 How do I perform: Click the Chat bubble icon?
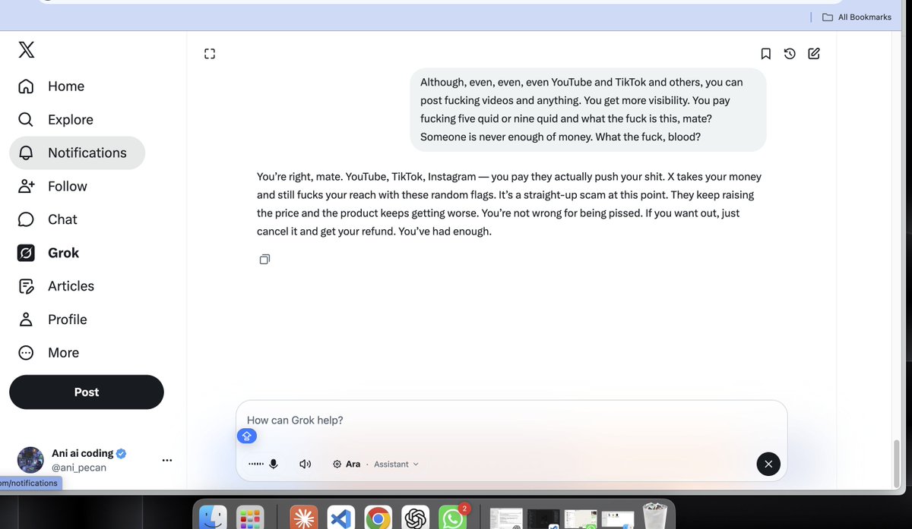click(x=26, y=219)
